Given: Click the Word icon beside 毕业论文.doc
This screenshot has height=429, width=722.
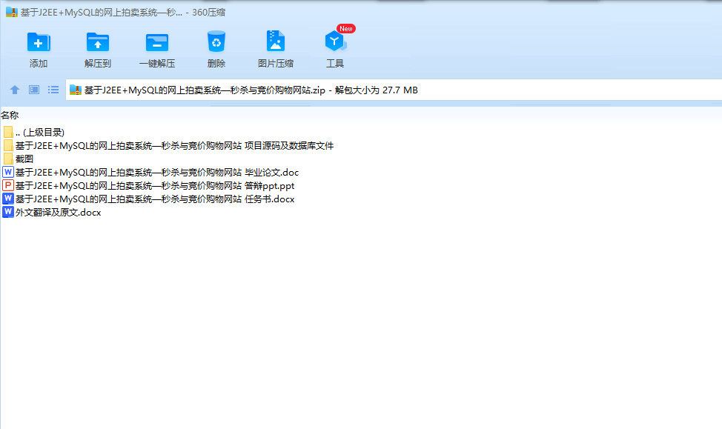Looking at the screenshot, I should (8, 172).
